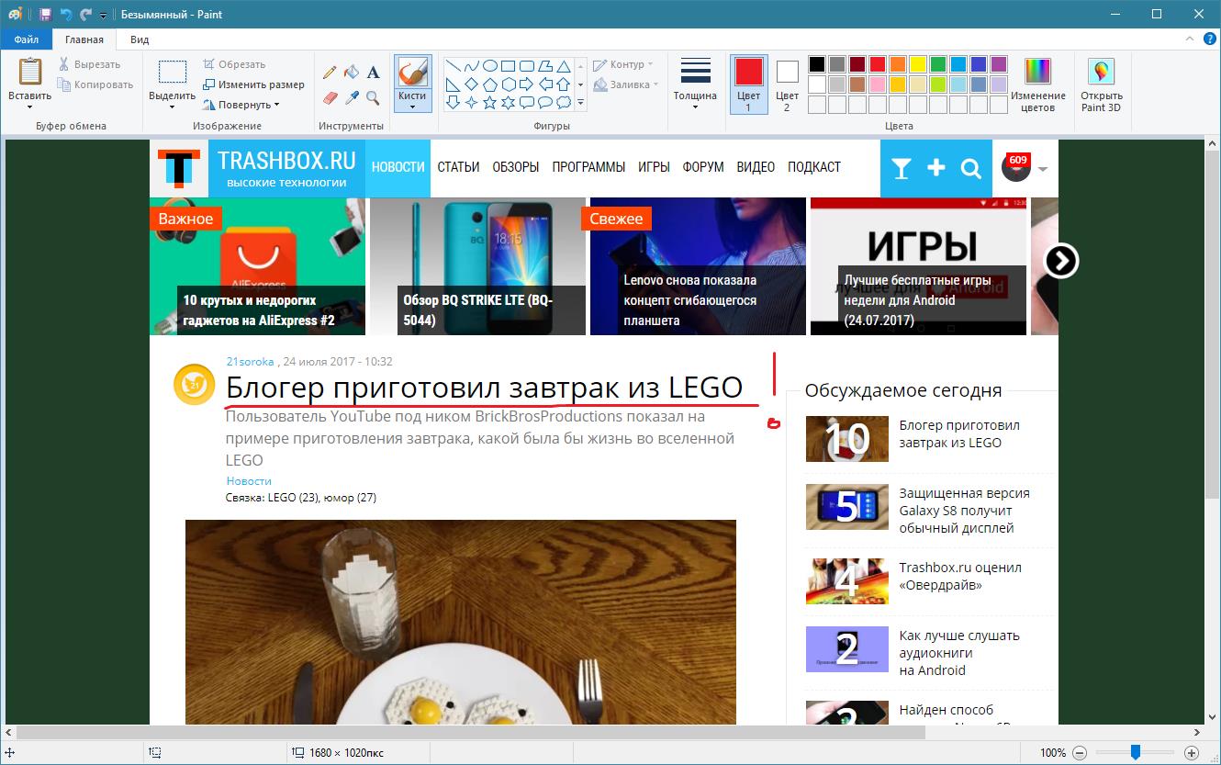The height and width of the screenshot is (765, 1221).
Task: Expand the Выделить dropdown arrow
Action: tap(172, 107)
